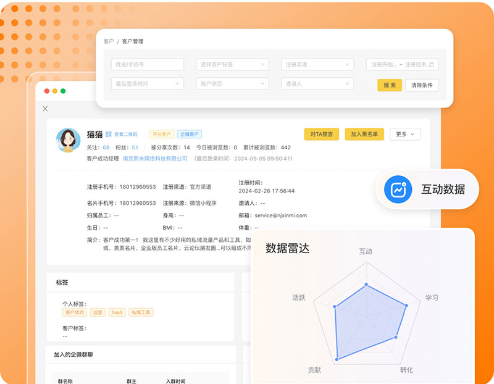Click the 客户 breadcrumb item
The height and width of the screenshot is (384, 494).
pyautogui.click(x=109, y=41)
